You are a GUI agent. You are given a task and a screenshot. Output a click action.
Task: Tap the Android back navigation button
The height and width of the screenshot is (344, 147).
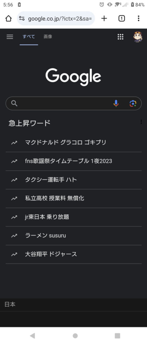(33, 336)
